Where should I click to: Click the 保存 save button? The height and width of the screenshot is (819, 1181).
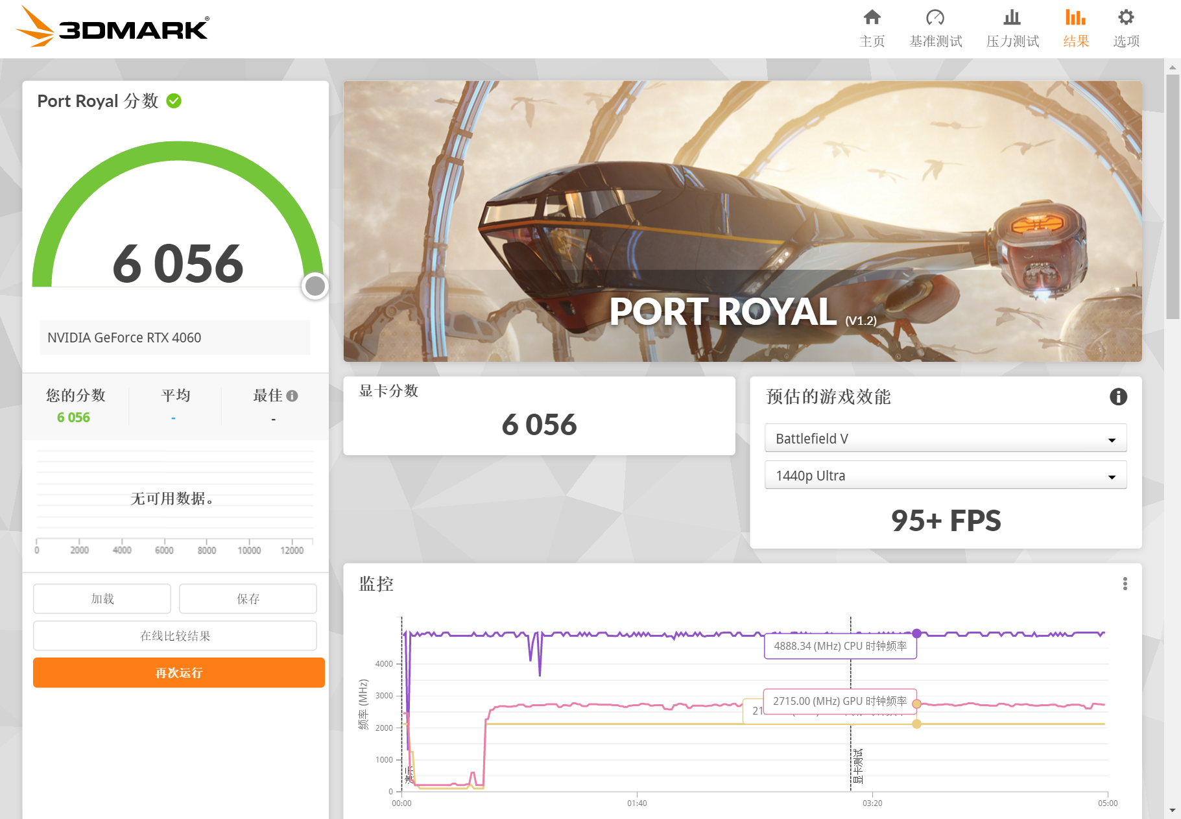248,599
